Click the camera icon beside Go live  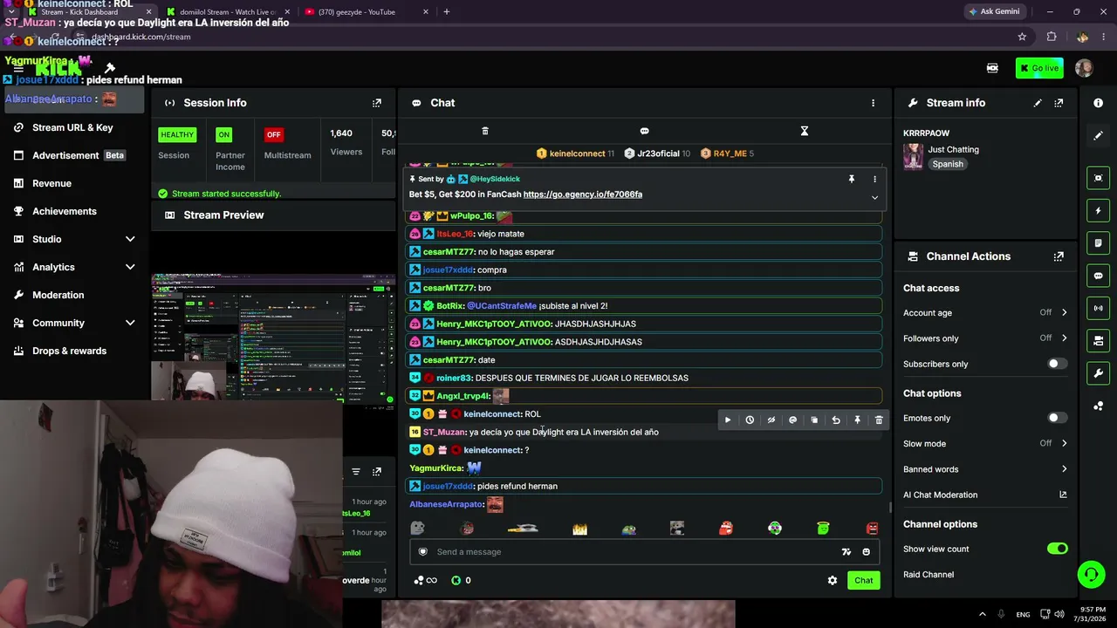992,68
